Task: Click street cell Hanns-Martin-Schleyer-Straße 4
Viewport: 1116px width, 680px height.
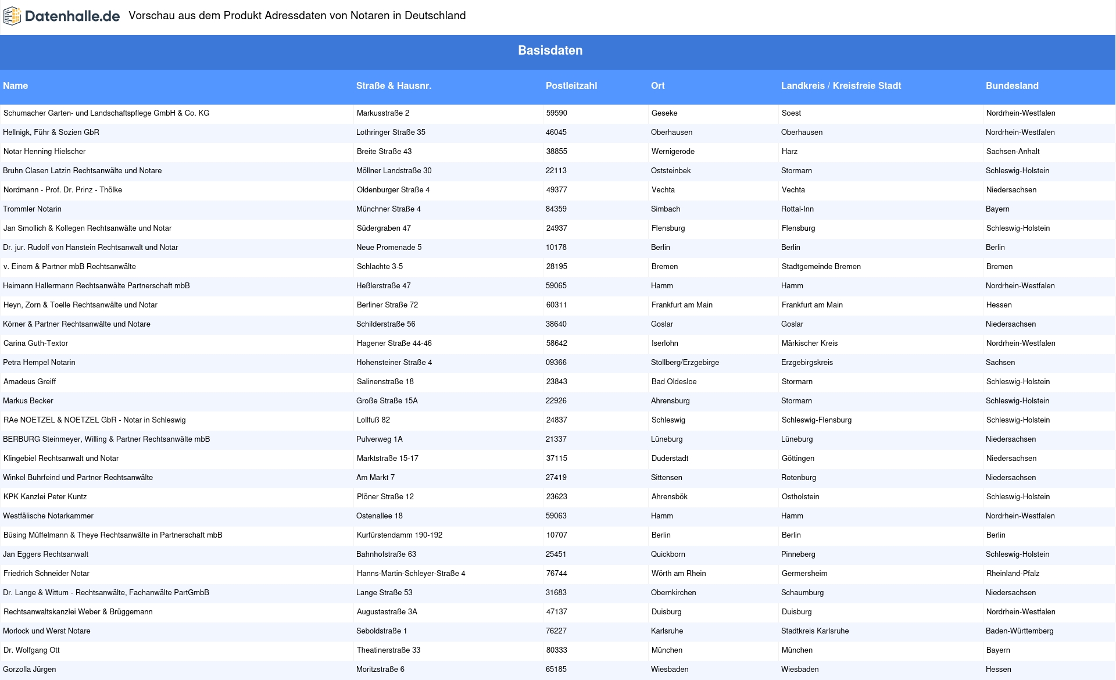Action: (x=411, y=574)
